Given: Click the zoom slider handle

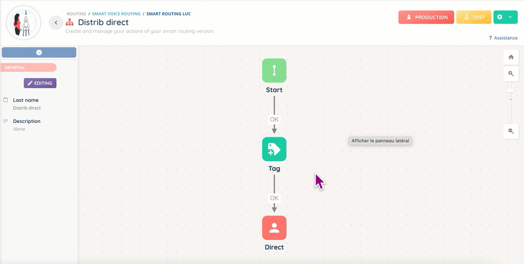Looking at the screenshot, I should 510,91.
